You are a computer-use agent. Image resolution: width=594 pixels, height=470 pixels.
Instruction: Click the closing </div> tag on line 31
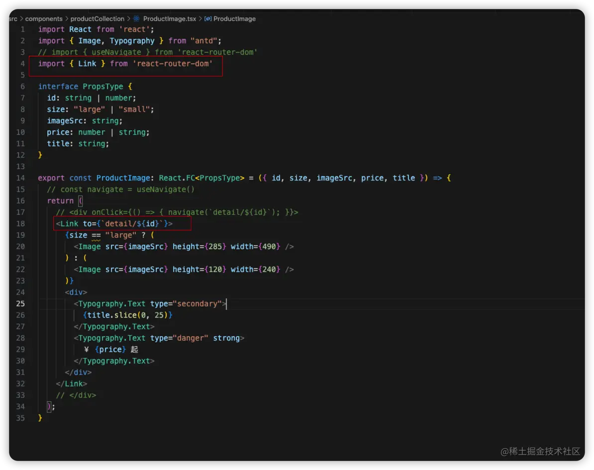[78, 373]
